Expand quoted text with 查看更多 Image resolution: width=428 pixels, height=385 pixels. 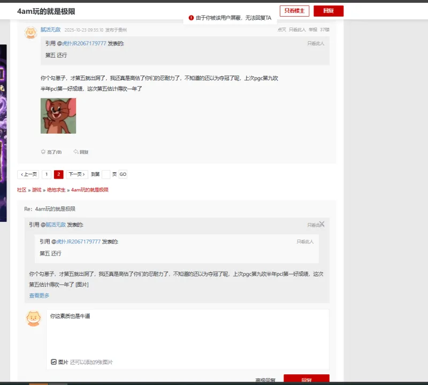(x=39, y=295)
